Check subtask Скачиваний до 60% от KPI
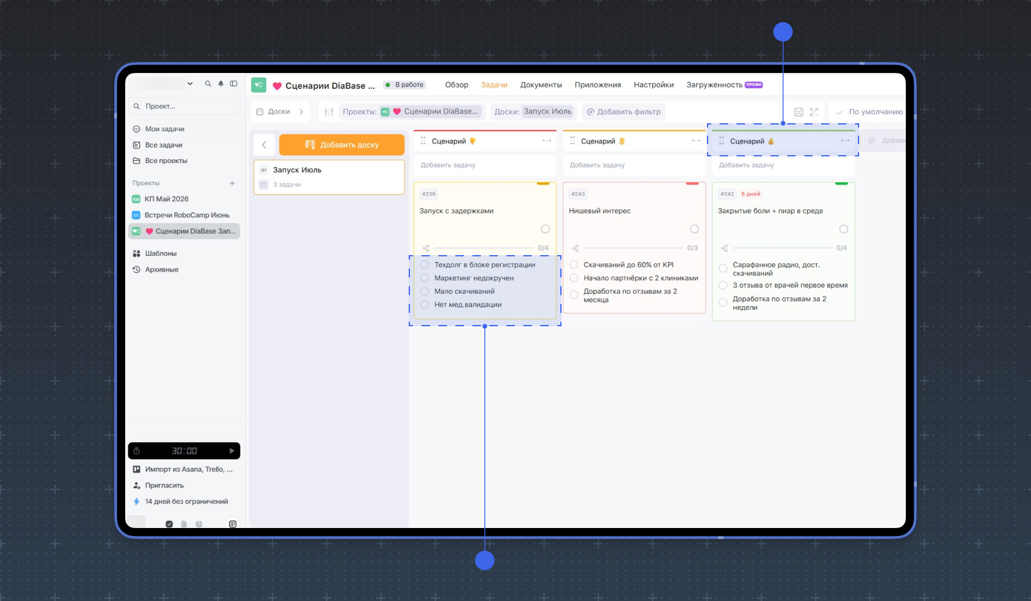Screen dimensions: 1031x601 click(x=574, y=265)
